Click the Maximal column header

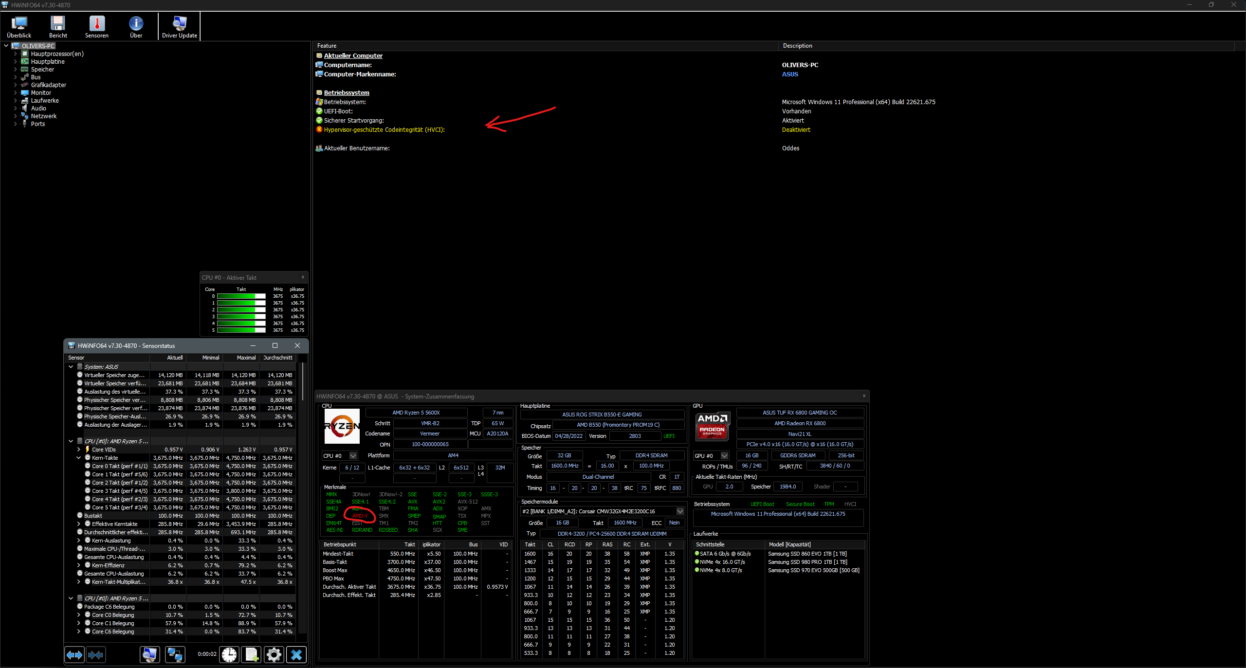246,358
